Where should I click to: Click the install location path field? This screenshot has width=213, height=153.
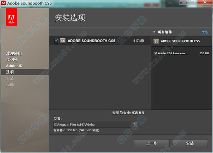(x=92, y=125)
